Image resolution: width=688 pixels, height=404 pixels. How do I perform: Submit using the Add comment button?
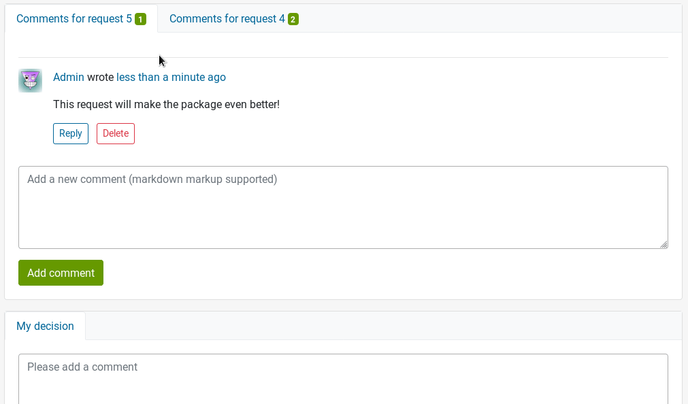(61, 272)
